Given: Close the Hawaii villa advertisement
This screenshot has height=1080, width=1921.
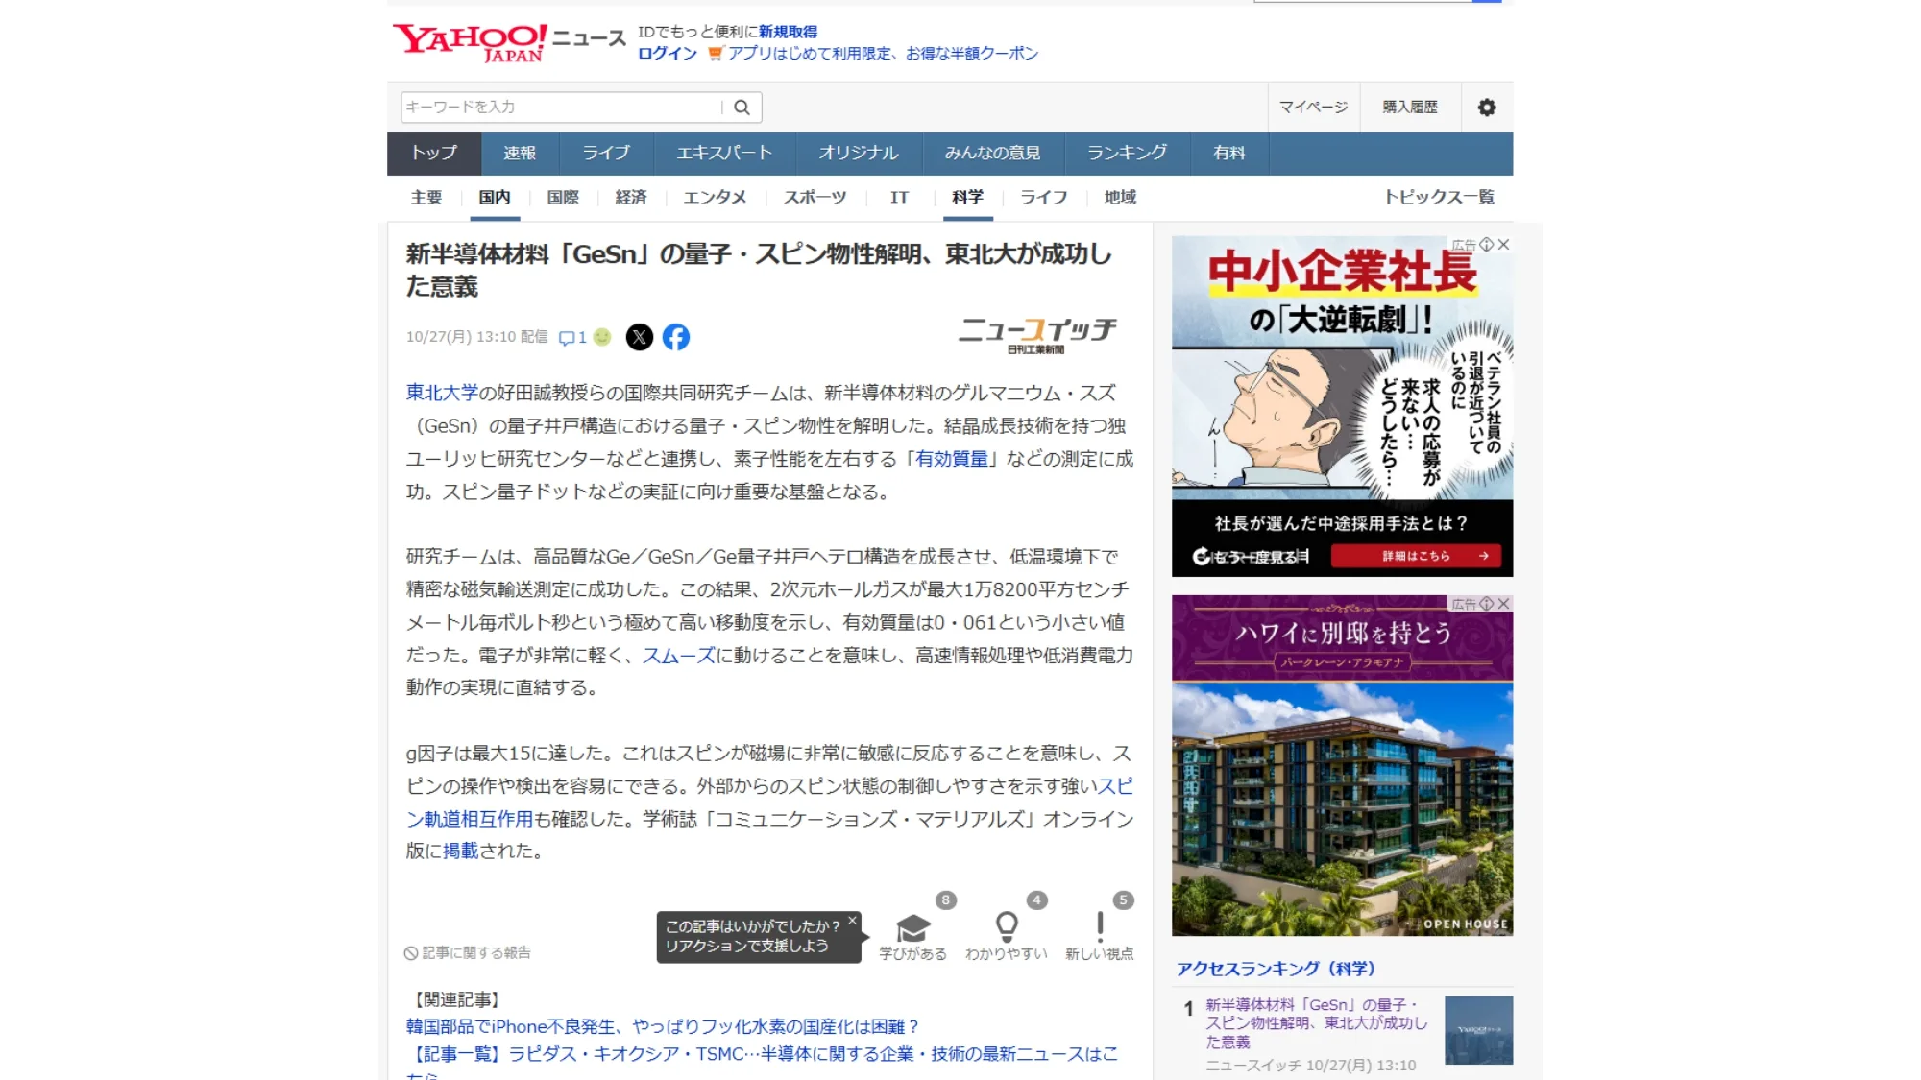Looking at the screenshot, I should pos(1504,604).
